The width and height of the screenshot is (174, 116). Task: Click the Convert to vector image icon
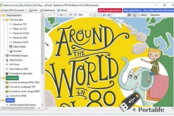pos(7,91)
